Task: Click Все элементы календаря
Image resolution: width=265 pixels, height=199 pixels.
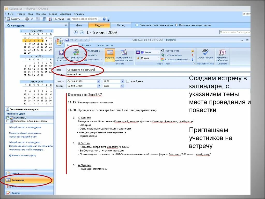Action: tap(24, 109)
